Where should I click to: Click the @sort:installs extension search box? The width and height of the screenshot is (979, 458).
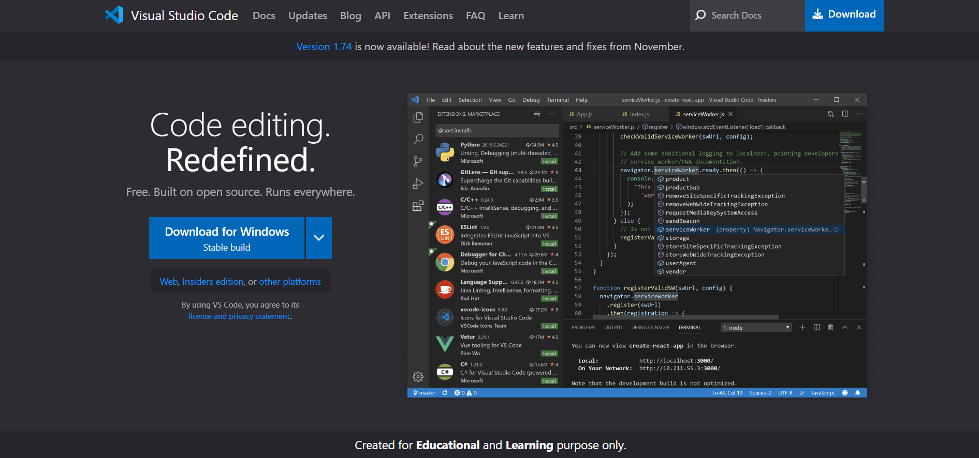pyautogui.click(x=496, y=130)
